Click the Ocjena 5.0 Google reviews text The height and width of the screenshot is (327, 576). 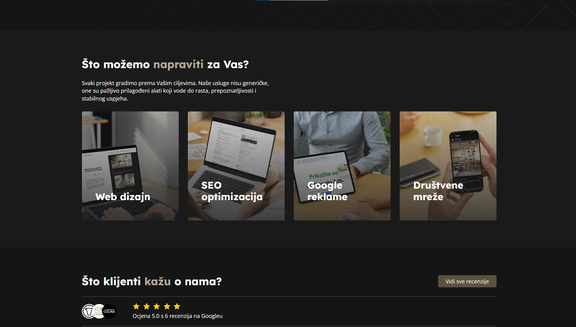[178, 316]
